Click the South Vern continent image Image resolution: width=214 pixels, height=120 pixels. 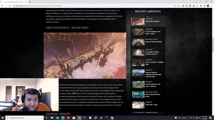click(85, 56)
